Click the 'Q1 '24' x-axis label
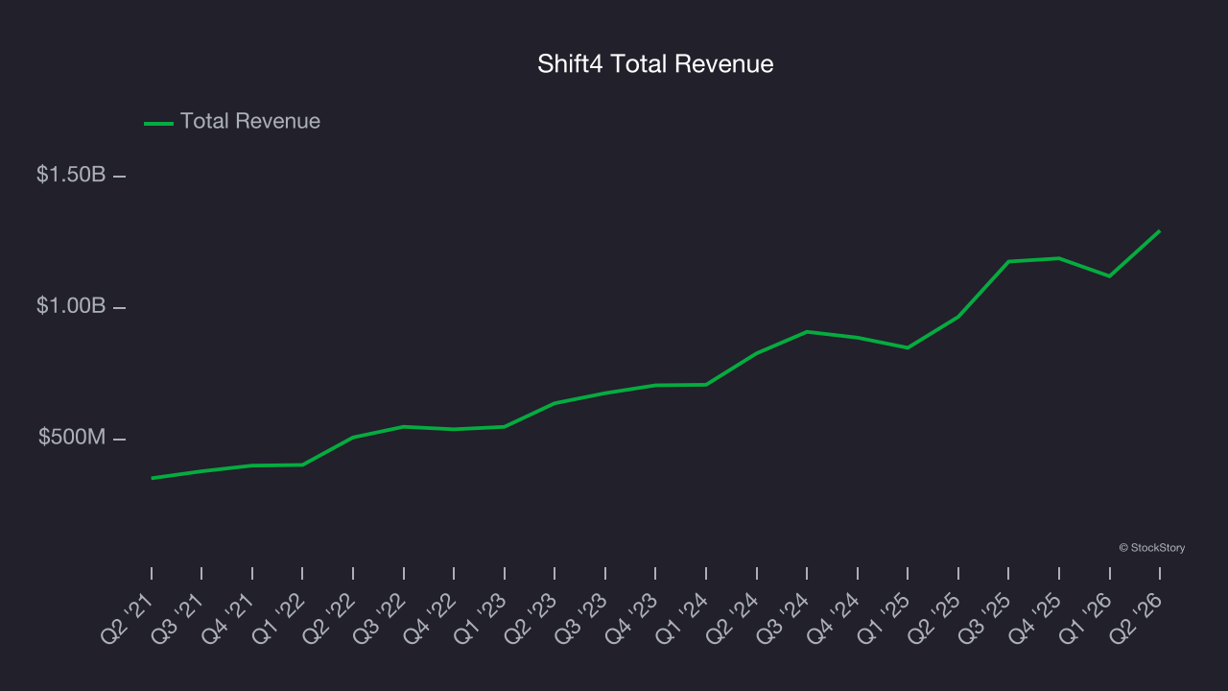 click(683, 617)
